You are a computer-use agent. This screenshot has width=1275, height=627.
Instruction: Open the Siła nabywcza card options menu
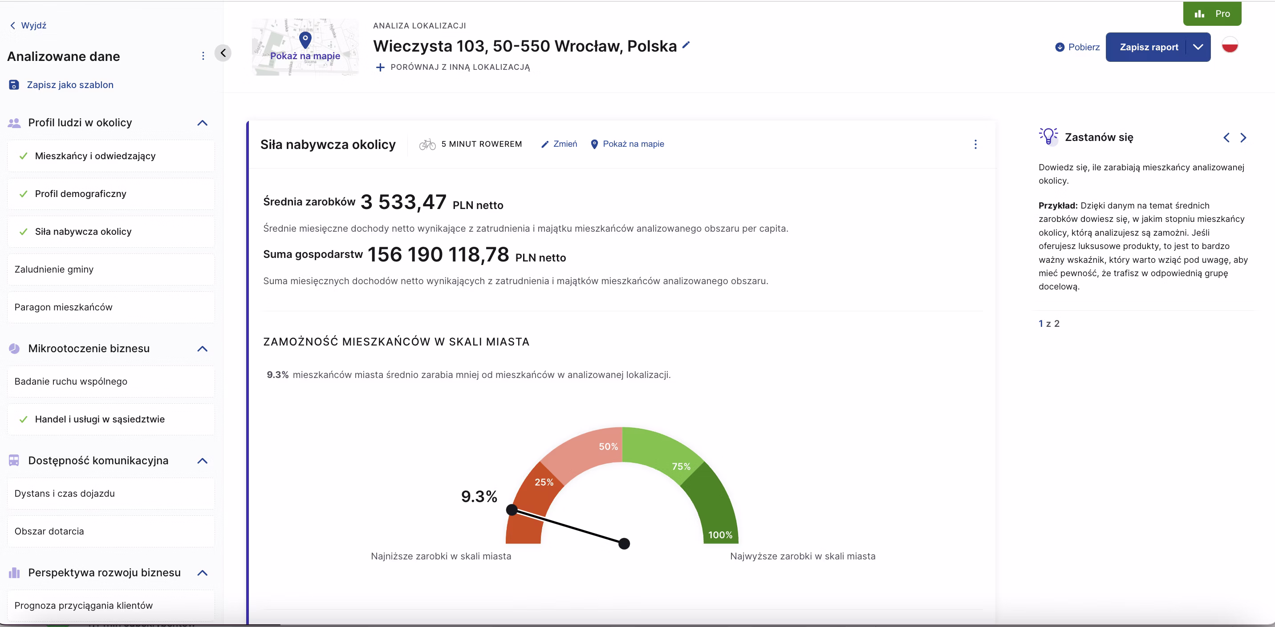click(975, 145)
